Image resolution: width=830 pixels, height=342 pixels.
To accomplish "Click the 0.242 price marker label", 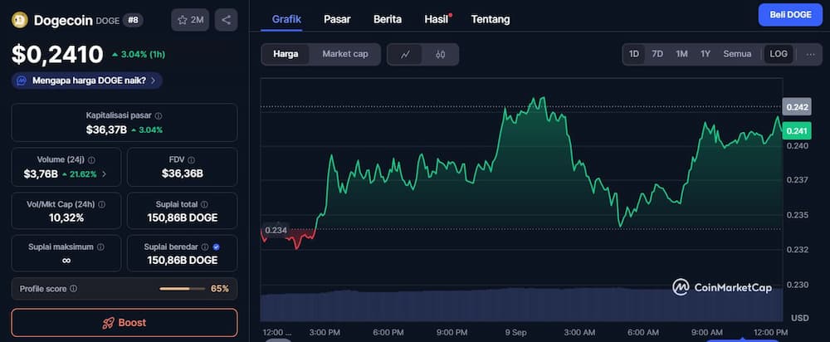I will tap(797, 107).
